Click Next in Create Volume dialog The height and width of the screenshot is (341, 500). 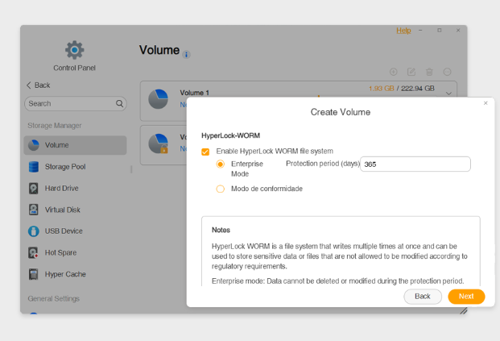click(466, 297)
